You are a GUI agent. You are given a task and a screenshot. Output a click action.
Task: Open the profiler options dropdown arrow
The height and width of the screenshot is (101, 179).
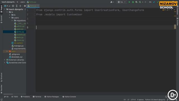point(143,2)
